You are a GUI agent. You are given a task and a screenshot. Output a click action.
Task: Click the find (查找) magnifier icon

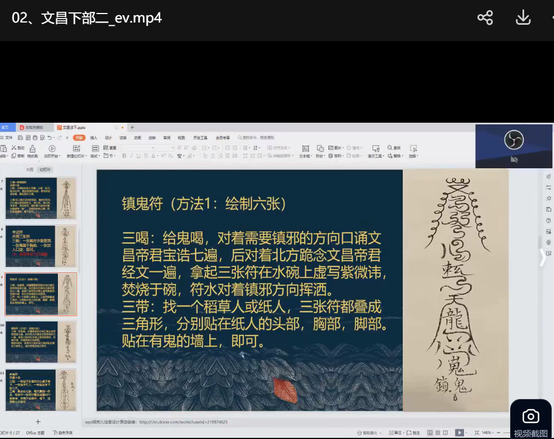pos(390,148)
